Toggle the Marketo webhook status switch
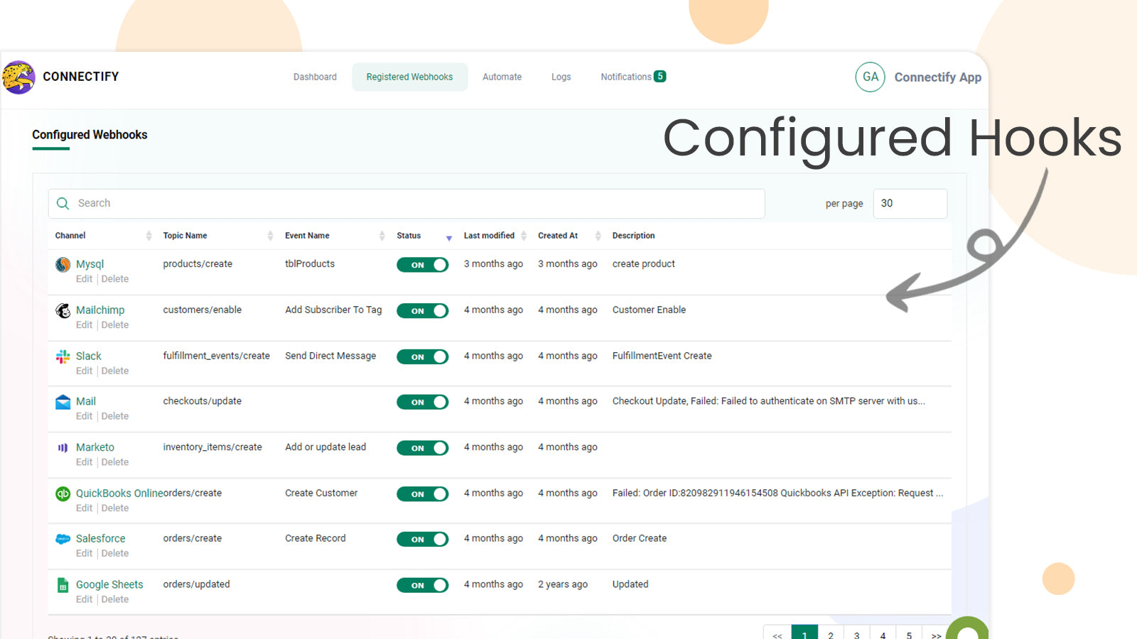Image resolution: width=1137 pixels, height=639 pixels. (423, 448)
